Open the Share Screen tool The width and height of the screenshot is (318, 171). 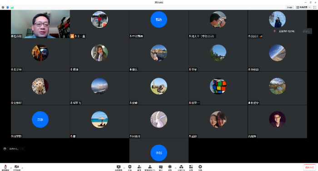pos(119,167)
